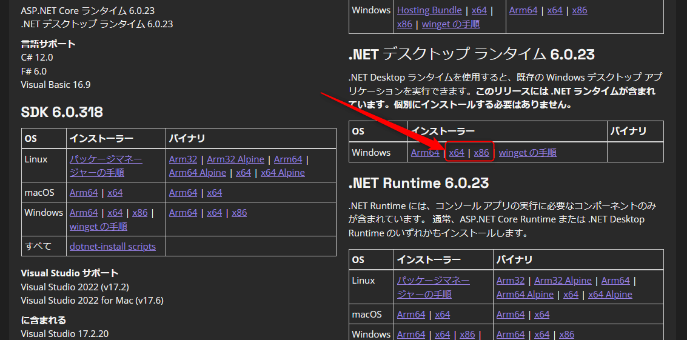Download .NET Runtime Linux Arm32 Alpine binary
Viewport: 687px width, 340px height.
[563, 281]
